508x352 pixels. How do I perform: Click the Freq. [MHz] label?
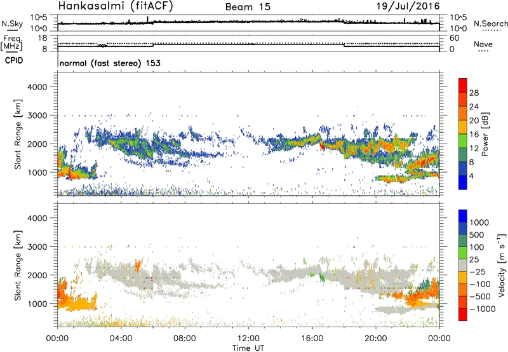tap(11, 43)
